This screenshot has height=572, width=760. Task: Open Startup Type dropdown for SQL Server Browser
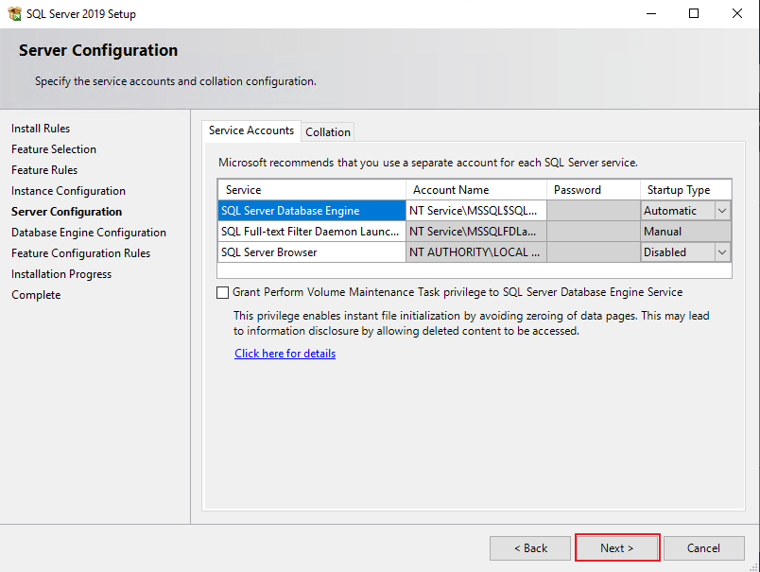(x=722, y=252)
